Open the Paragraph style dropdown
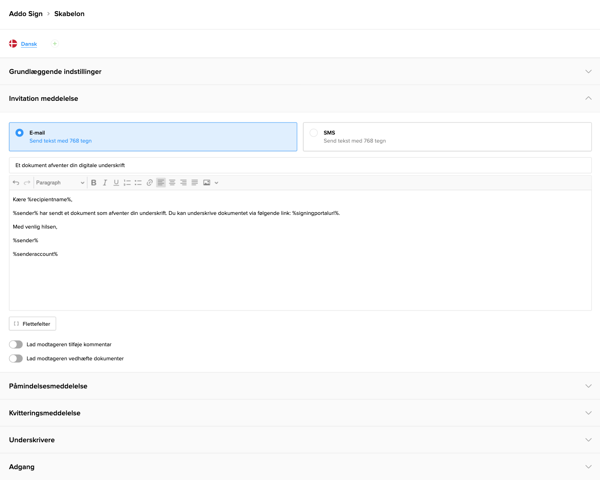Viewport: 600px width, 480px height. pyautogui.click(x=59, y=182)
